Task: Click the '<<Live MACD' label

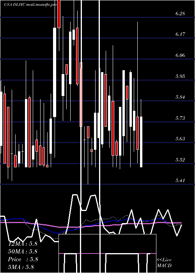Action: click(164, 262)
